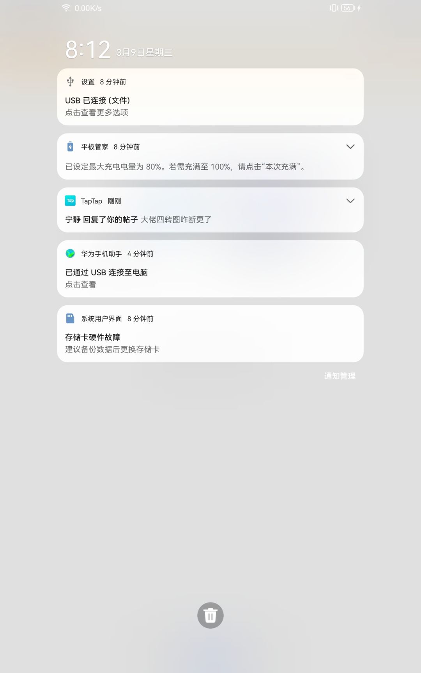Tap the vibrate mode icon in status bar
The width and height of the screenshot is (421, 673).
[x=334, y=8]
